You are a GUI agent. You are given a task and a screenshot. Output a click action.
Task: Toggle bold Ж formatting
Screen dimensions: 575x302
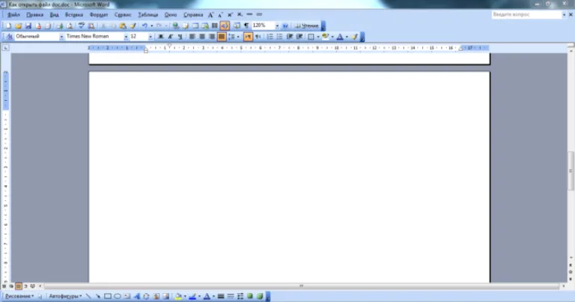pos(161,37)
